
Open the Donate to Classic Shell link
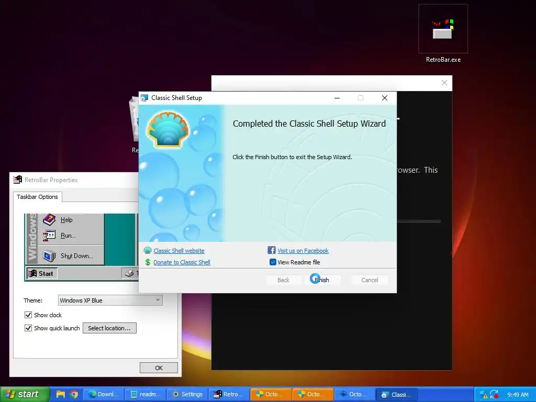(182, 262)
